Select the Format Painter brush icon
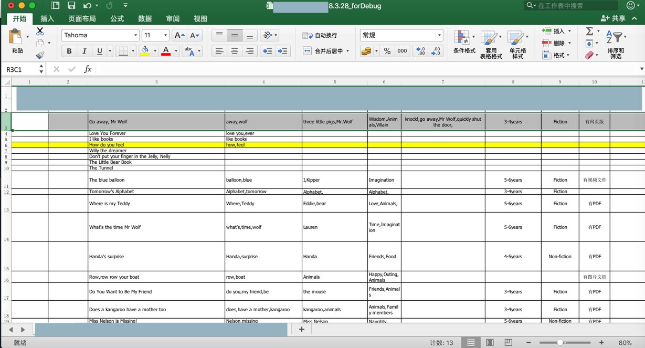 pos(40,55)
